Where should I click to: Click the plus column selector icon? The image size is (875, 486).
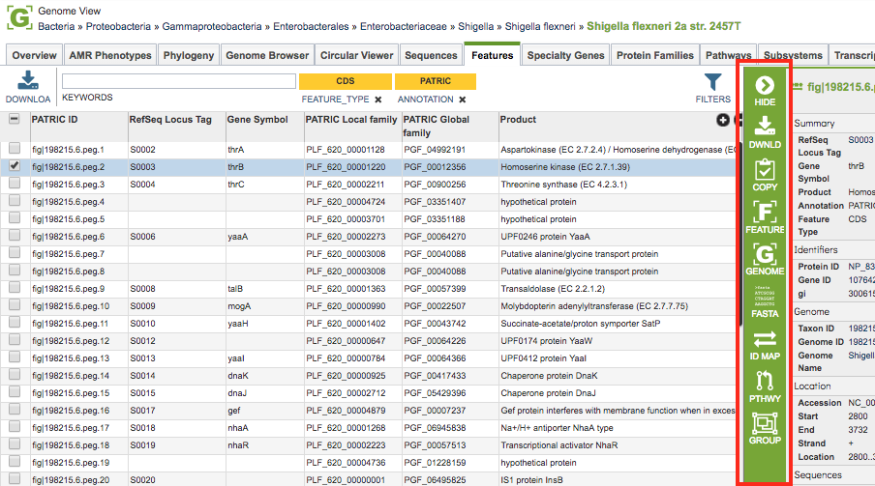tap(723, 120)
